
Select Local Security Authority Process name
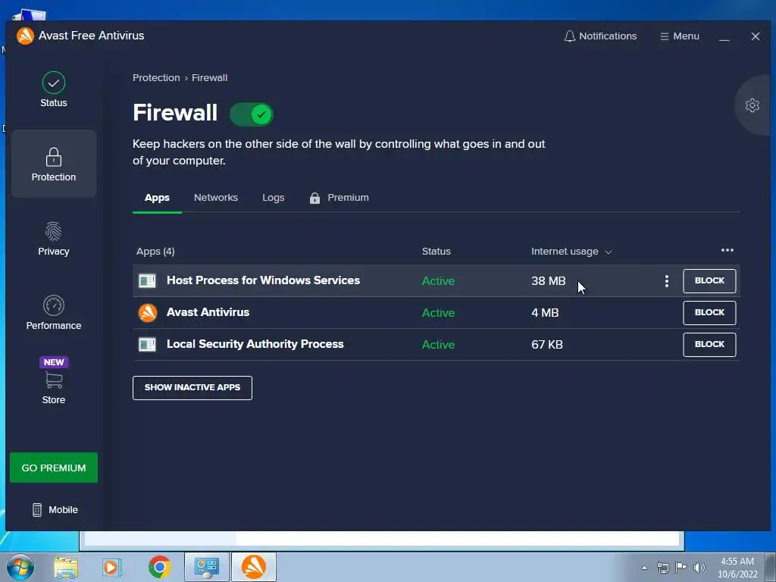click(x=255, y=344)
